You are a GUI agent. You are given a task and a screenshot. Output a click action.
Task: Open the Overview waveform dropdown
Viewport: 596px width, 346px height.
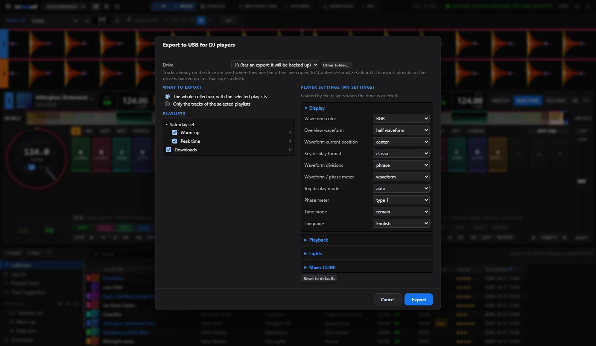pos(401,130)
